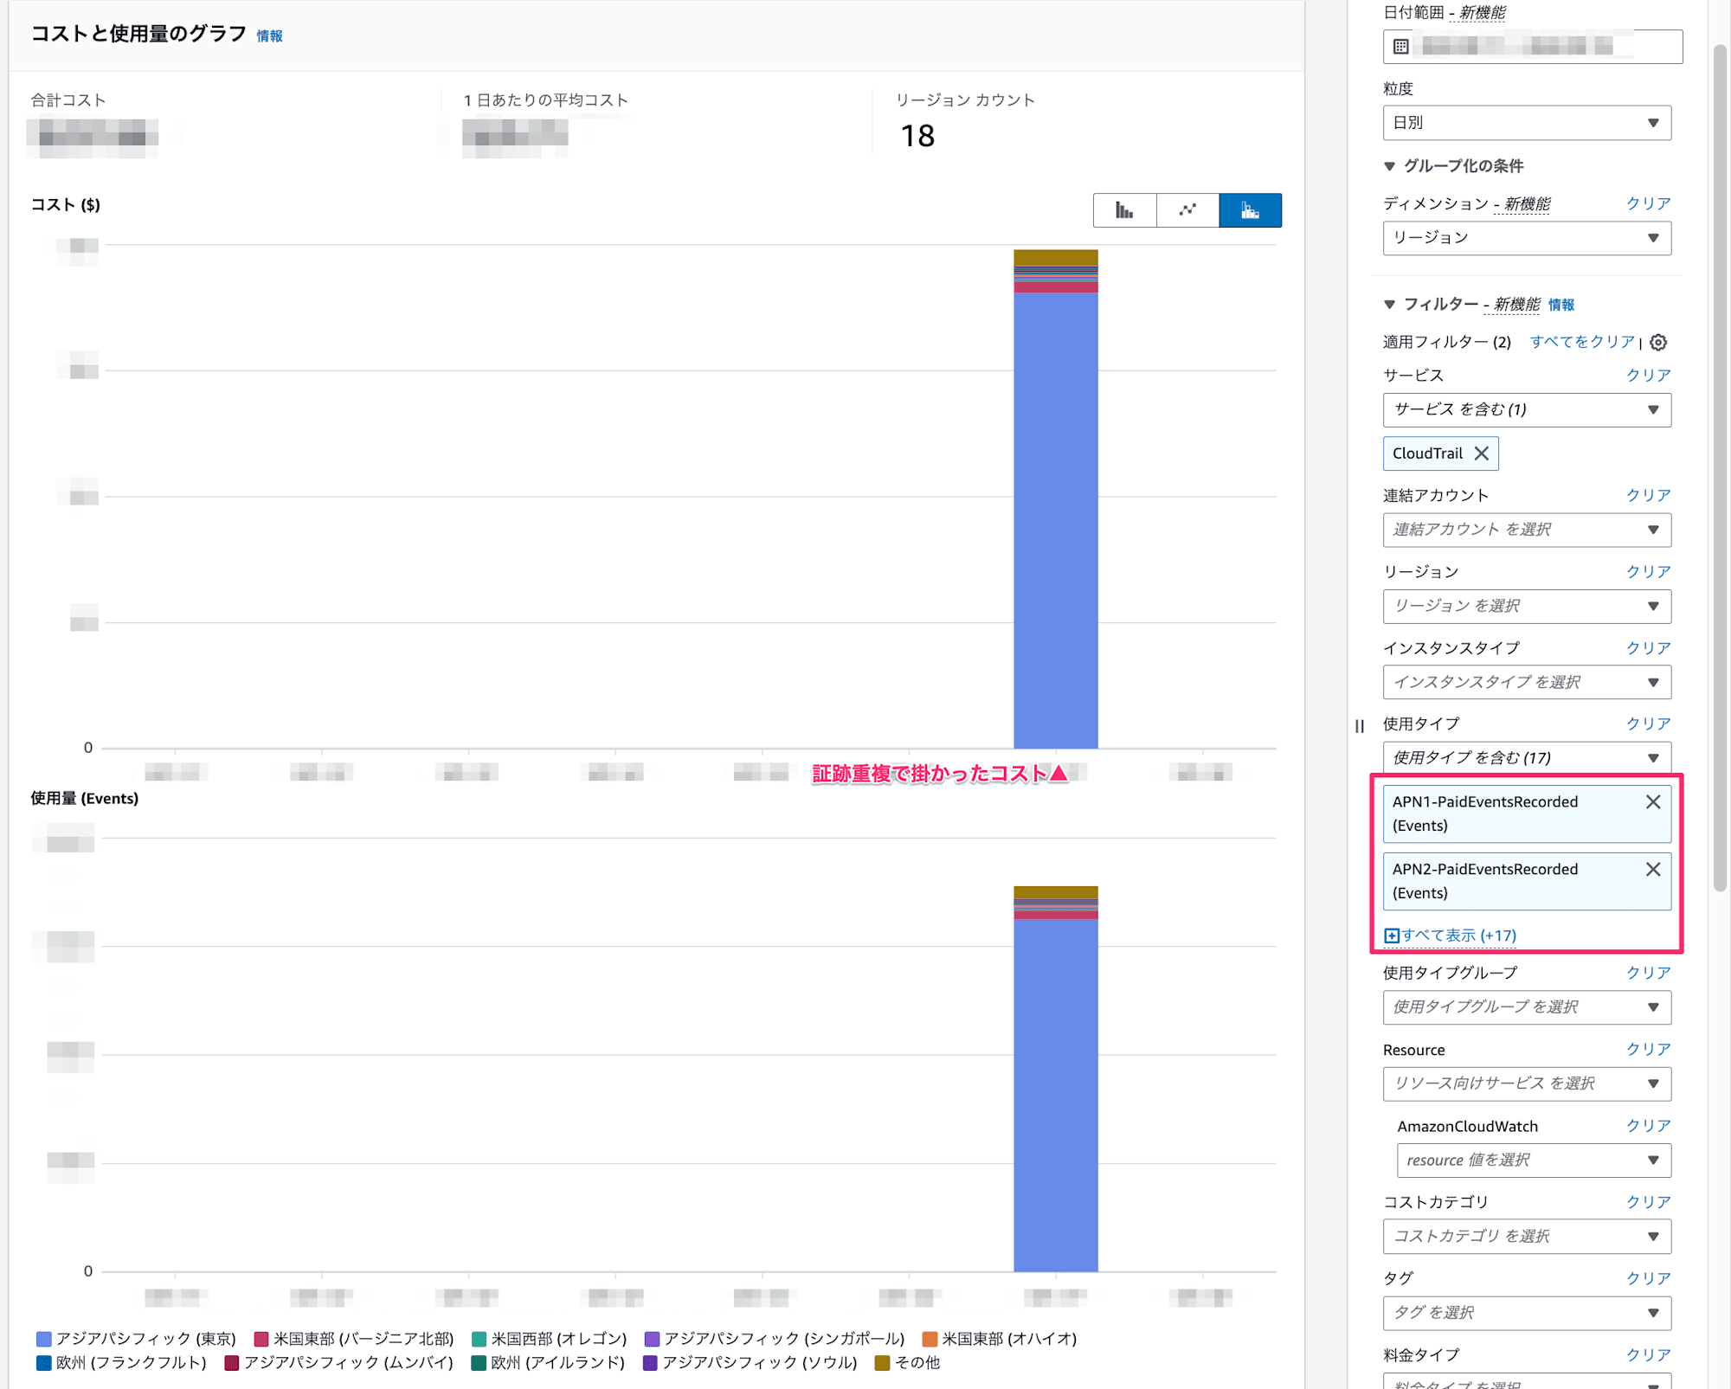Open the リージョン を選択 filter dropdown

click(1527, 607)
